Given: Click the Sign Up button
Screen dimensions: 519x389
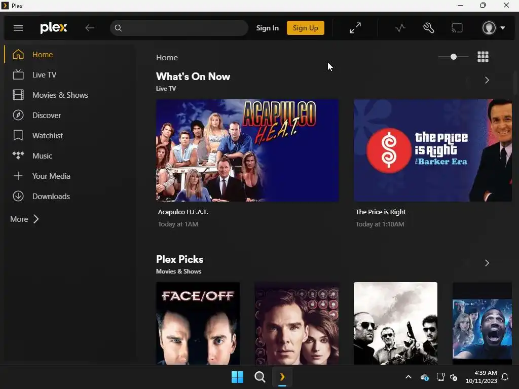Looking at the screenshot, I should (x=305, y=28).
